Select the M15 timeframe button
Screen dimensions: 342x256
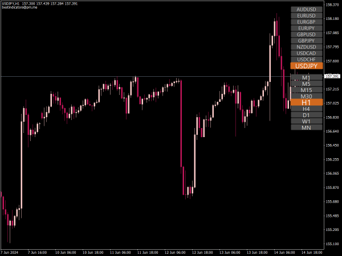[x=307, y=90]
